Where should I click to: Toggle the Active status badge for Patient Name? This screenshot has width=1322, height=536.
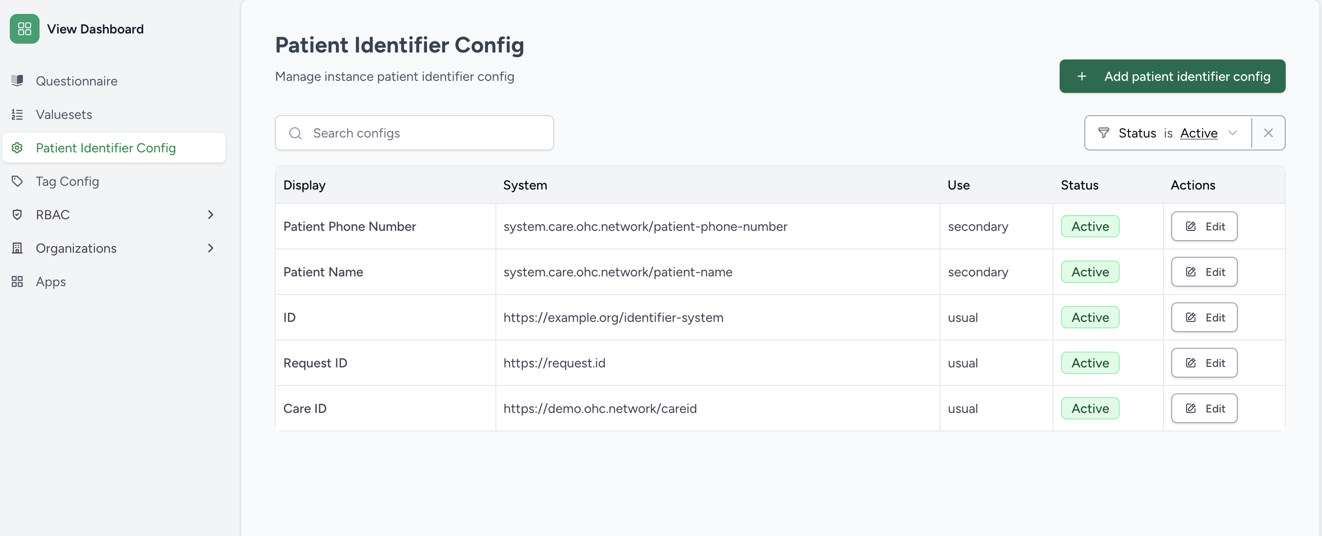(1089, 272)
